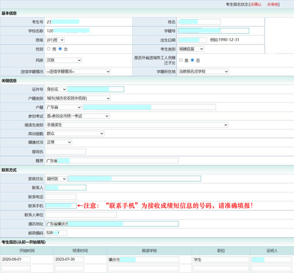This screenshot has width=294, height=273.
Task: Open the 班级 dropdown showing (01)班
Action: pyautogui.click(x=55, y=40)
